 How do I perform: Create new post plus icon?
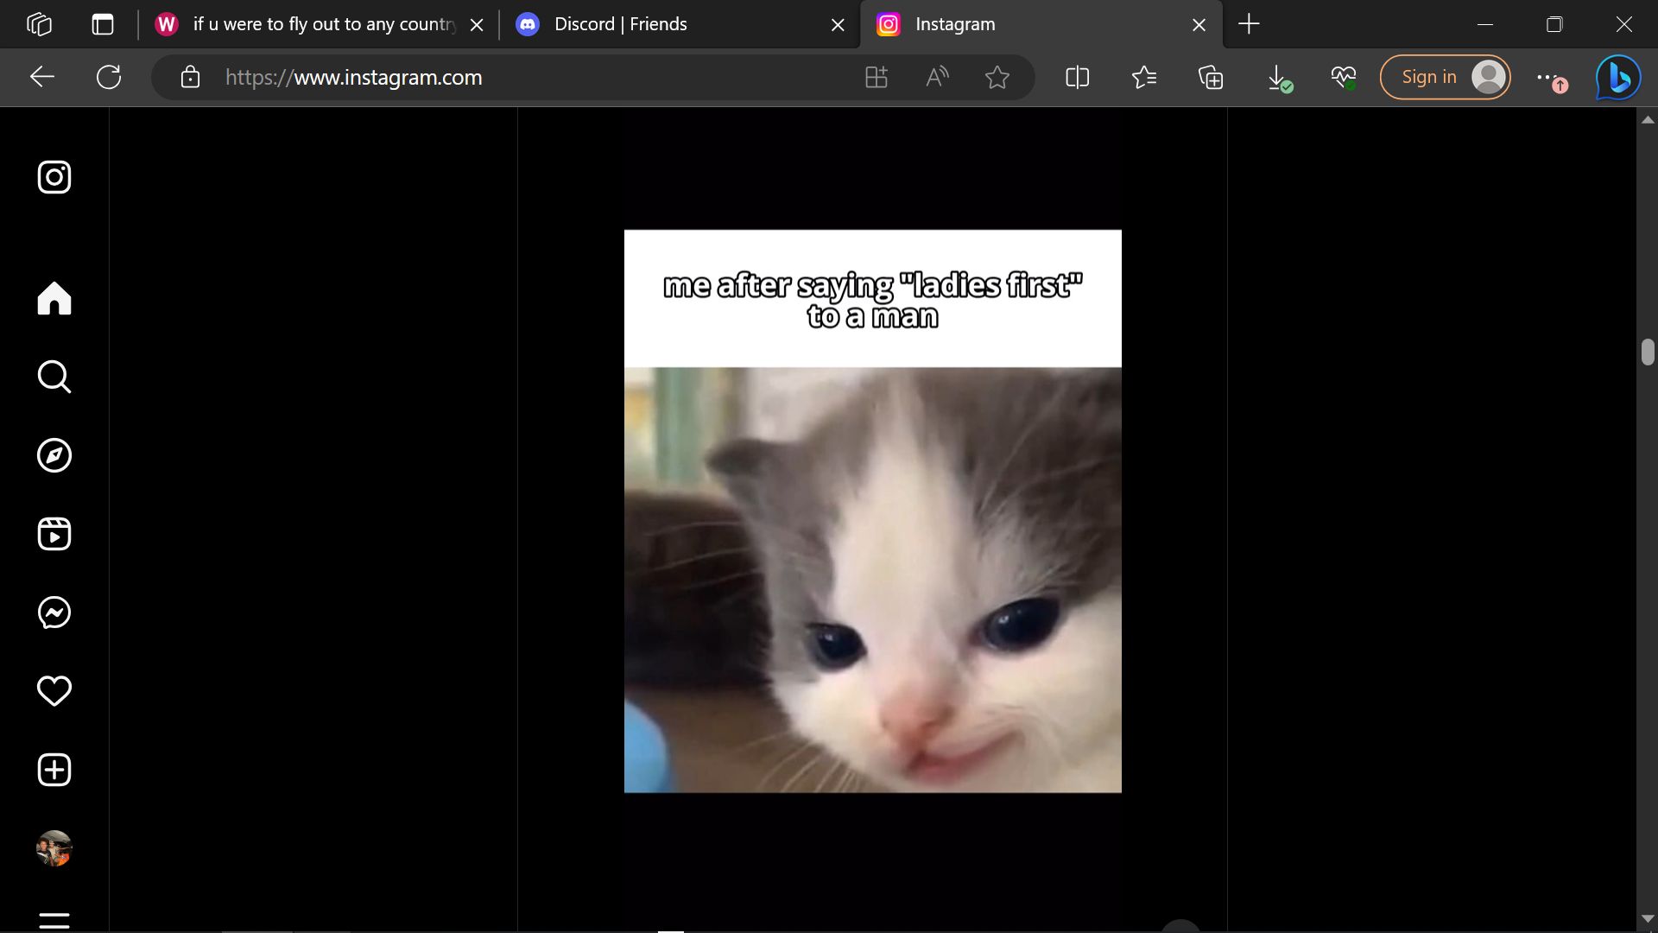click(x=54, y=770)
